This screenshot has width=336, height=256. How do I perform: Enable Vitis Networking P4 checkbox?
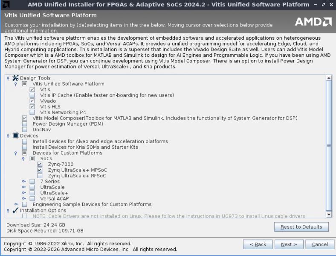tap(32, 112)
